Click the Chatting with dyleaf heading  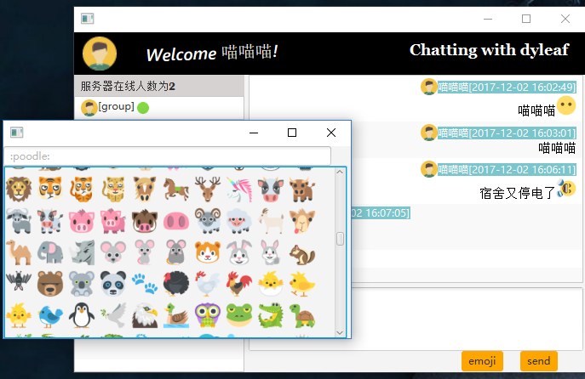click(489, 50)
